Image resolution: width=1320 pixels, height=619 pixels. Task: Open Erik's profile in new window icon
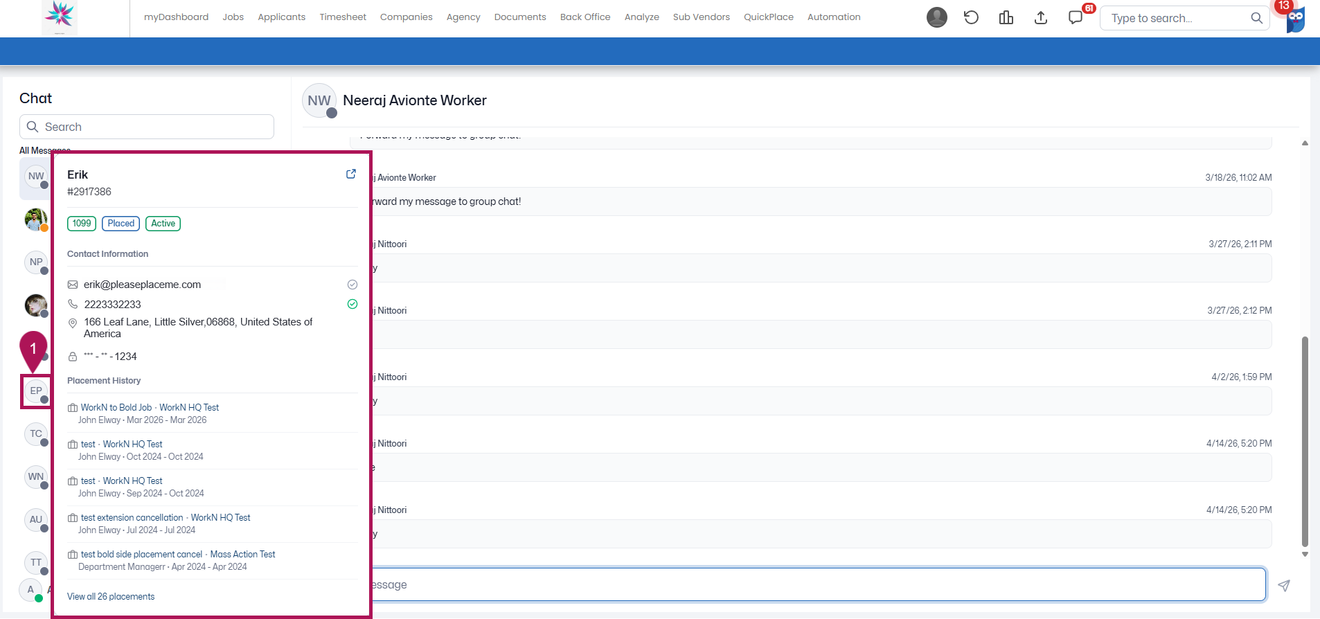[351, 174]
